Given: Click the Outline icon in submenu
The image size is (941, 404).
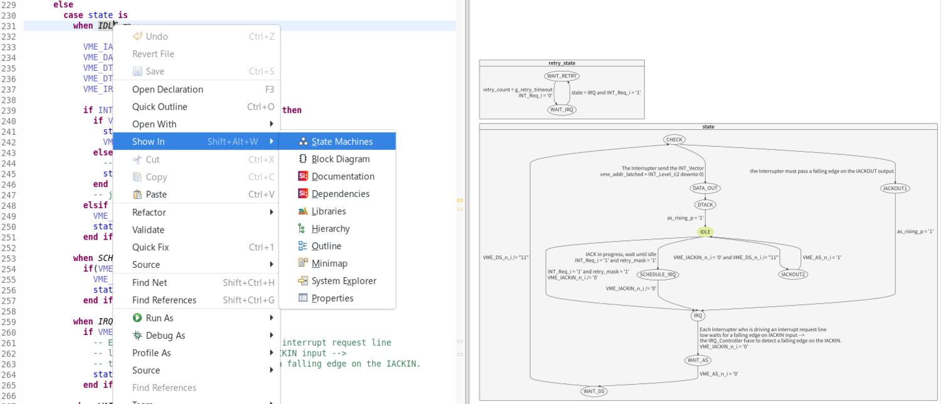Looking at the screenshot, I should click(x=303, y=246).
